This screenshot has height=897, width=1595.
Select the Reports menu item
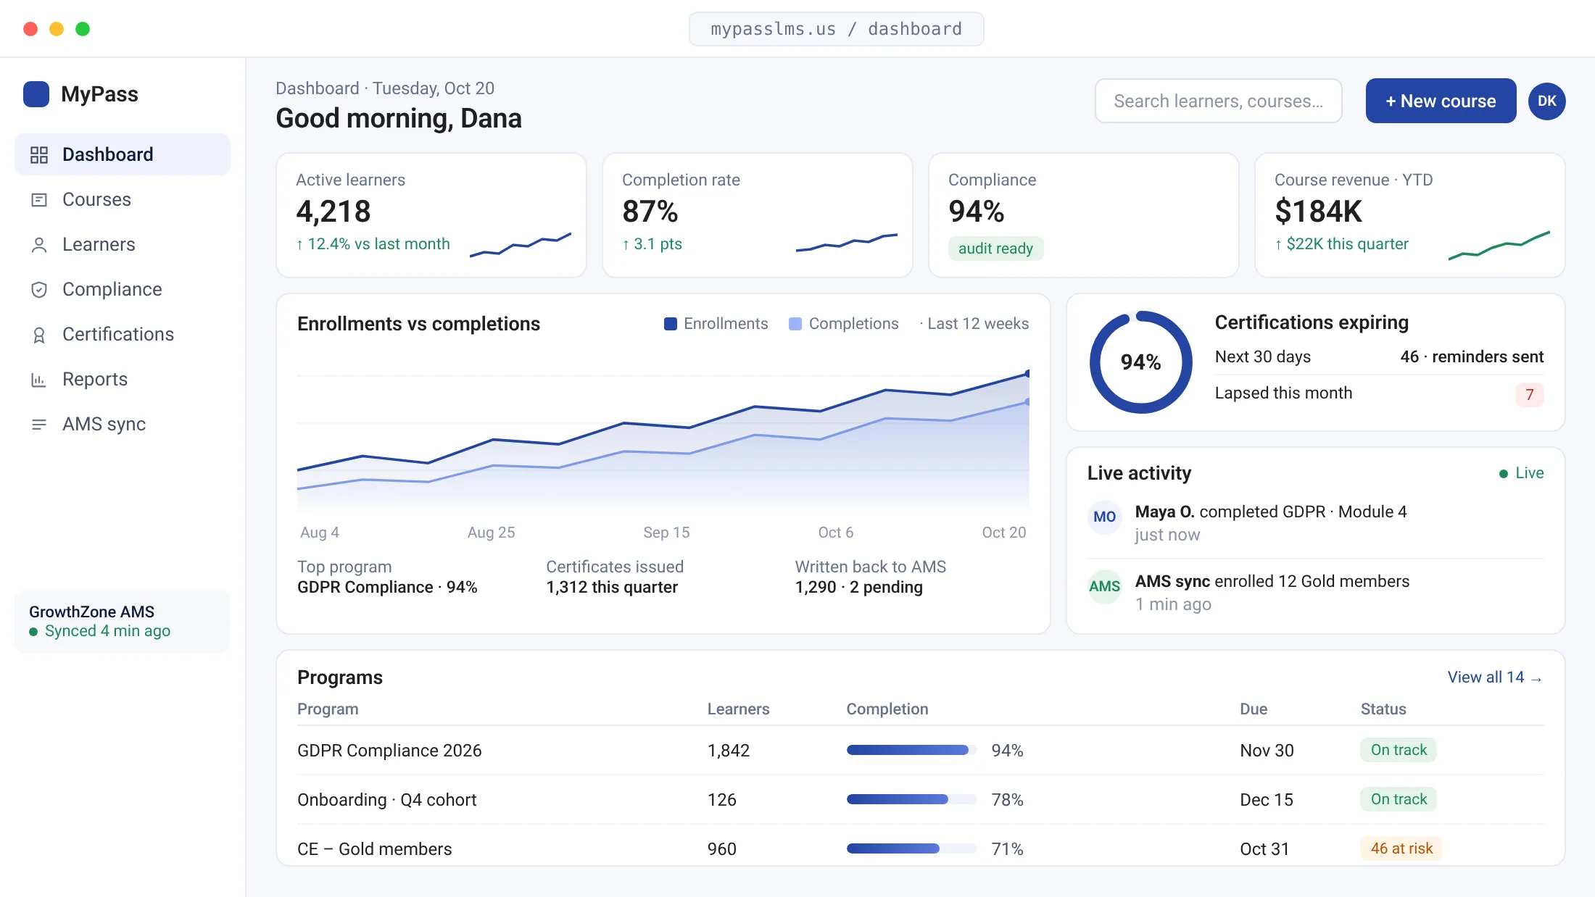coord(123,379)
